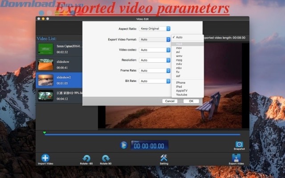Play the video with the play button
The width and height of the screenshot is (285, 178).
124,145
